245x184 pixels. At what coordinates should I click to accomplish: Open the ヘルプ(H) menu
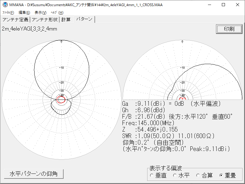(x=57, y=13)
